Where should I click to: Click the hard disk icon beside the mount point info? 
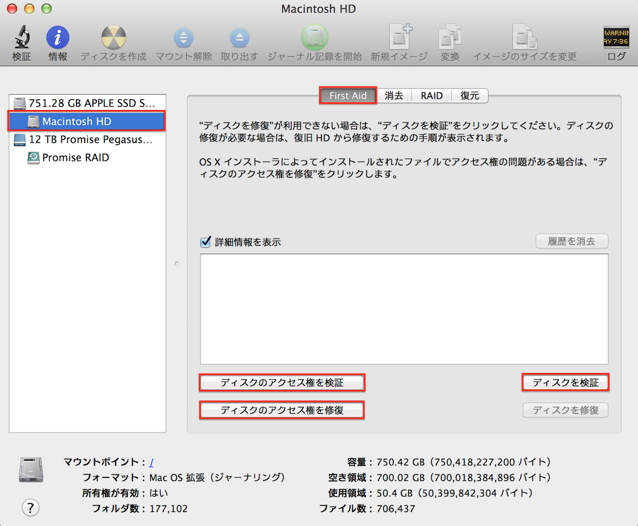click(31, 469)
